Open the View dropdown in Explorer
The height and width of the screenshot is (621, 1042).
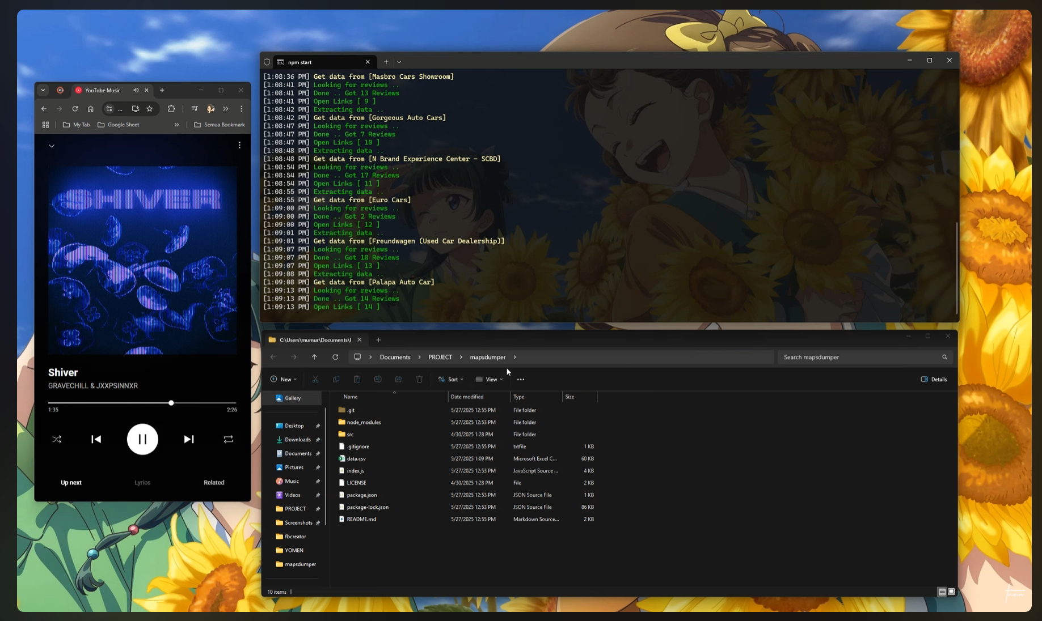pos(490,379)
